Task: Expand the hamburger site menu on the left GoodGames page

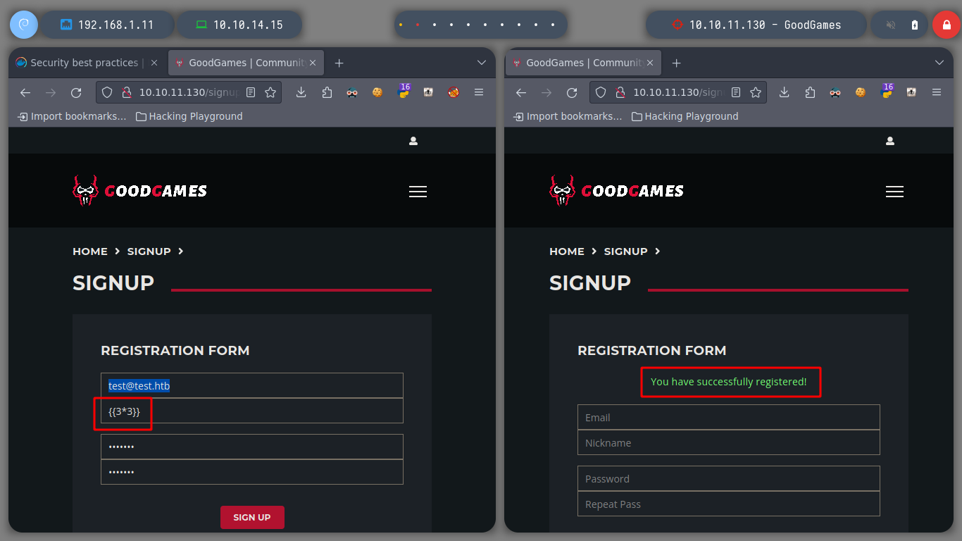Action: pos(418,192)
